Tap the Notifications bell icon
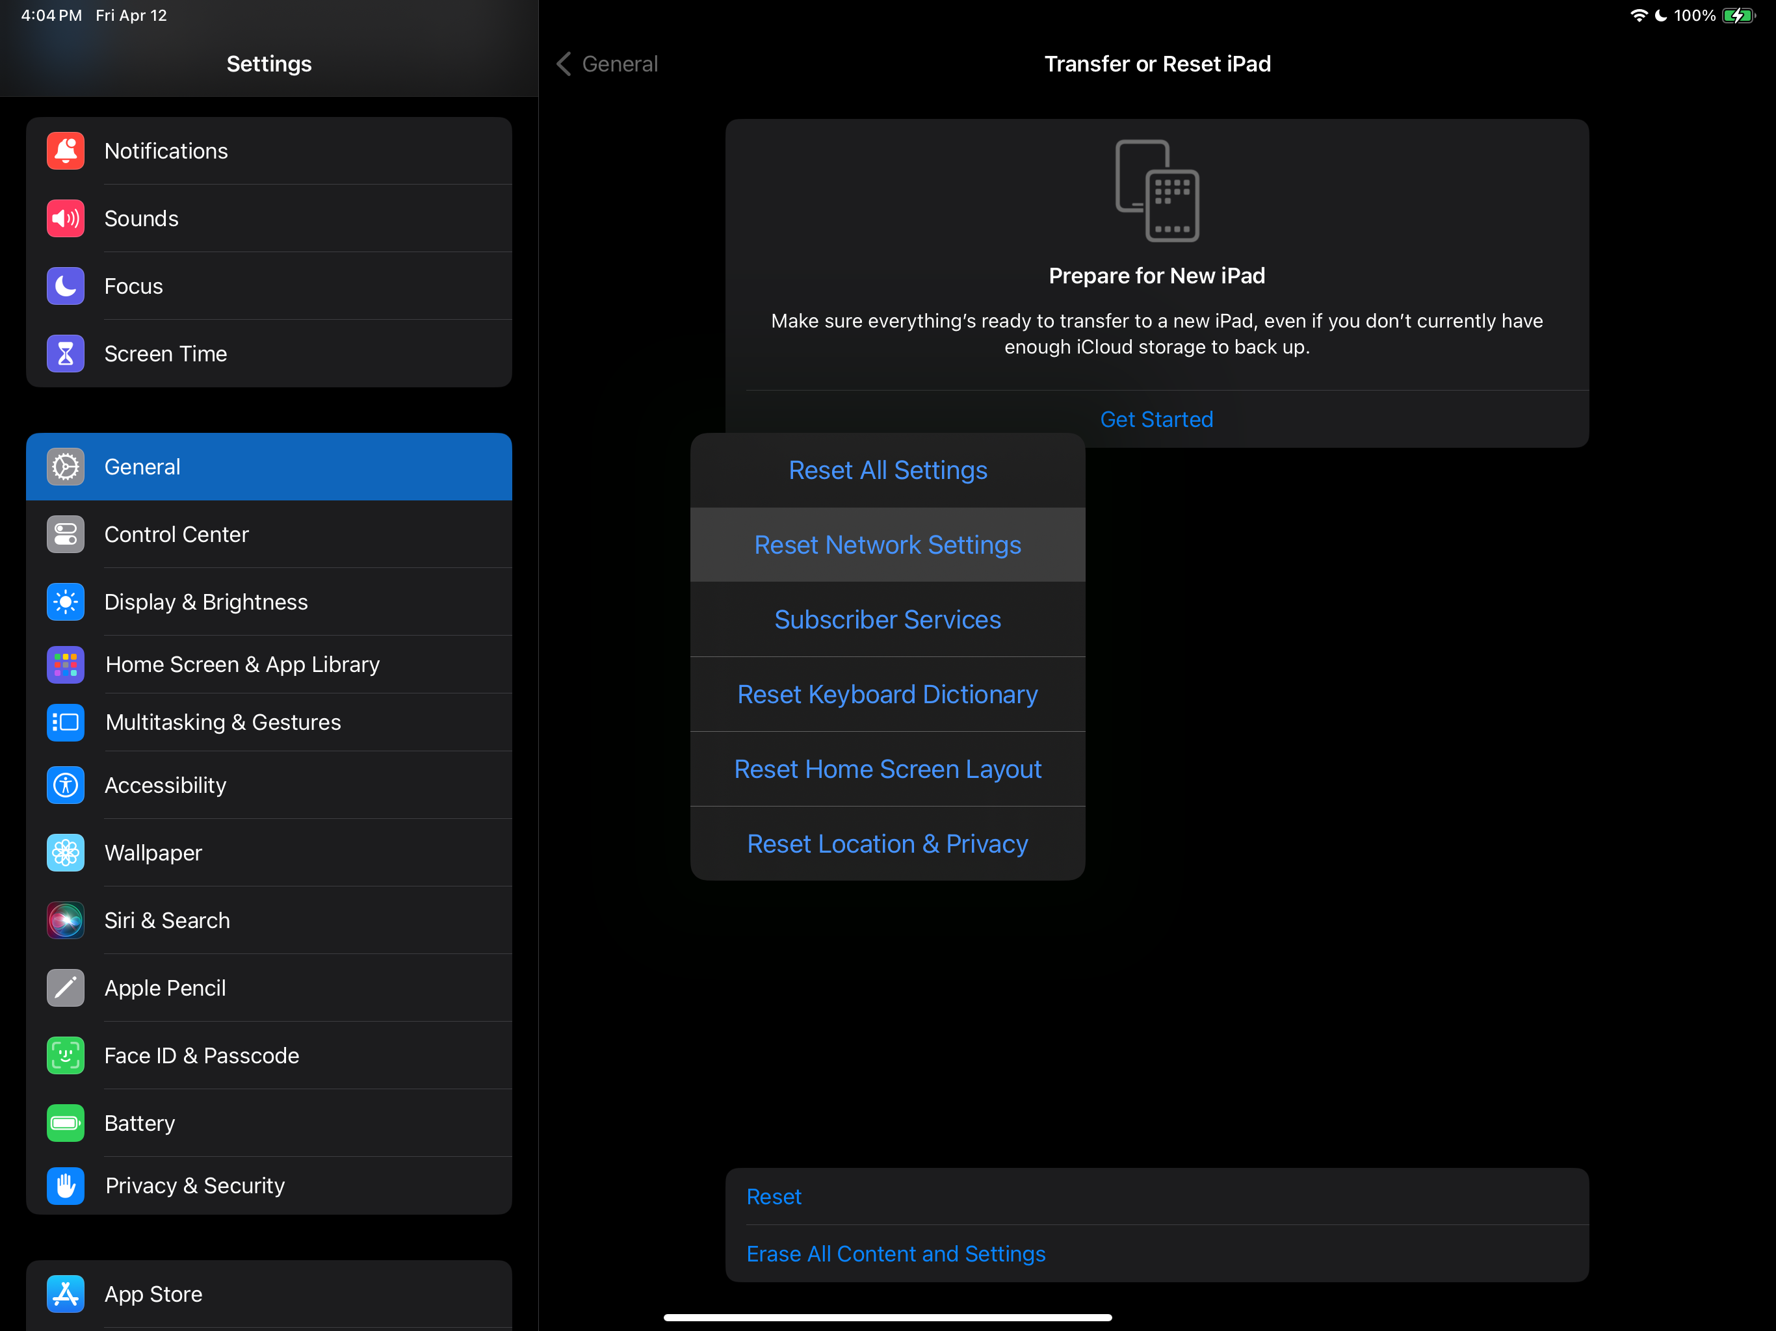 click(x=65, y=151)
